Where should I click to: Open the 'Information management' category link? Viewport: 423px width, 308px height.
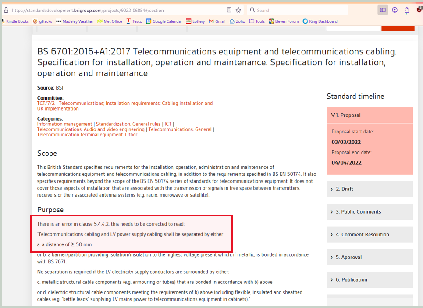[64, 124]
